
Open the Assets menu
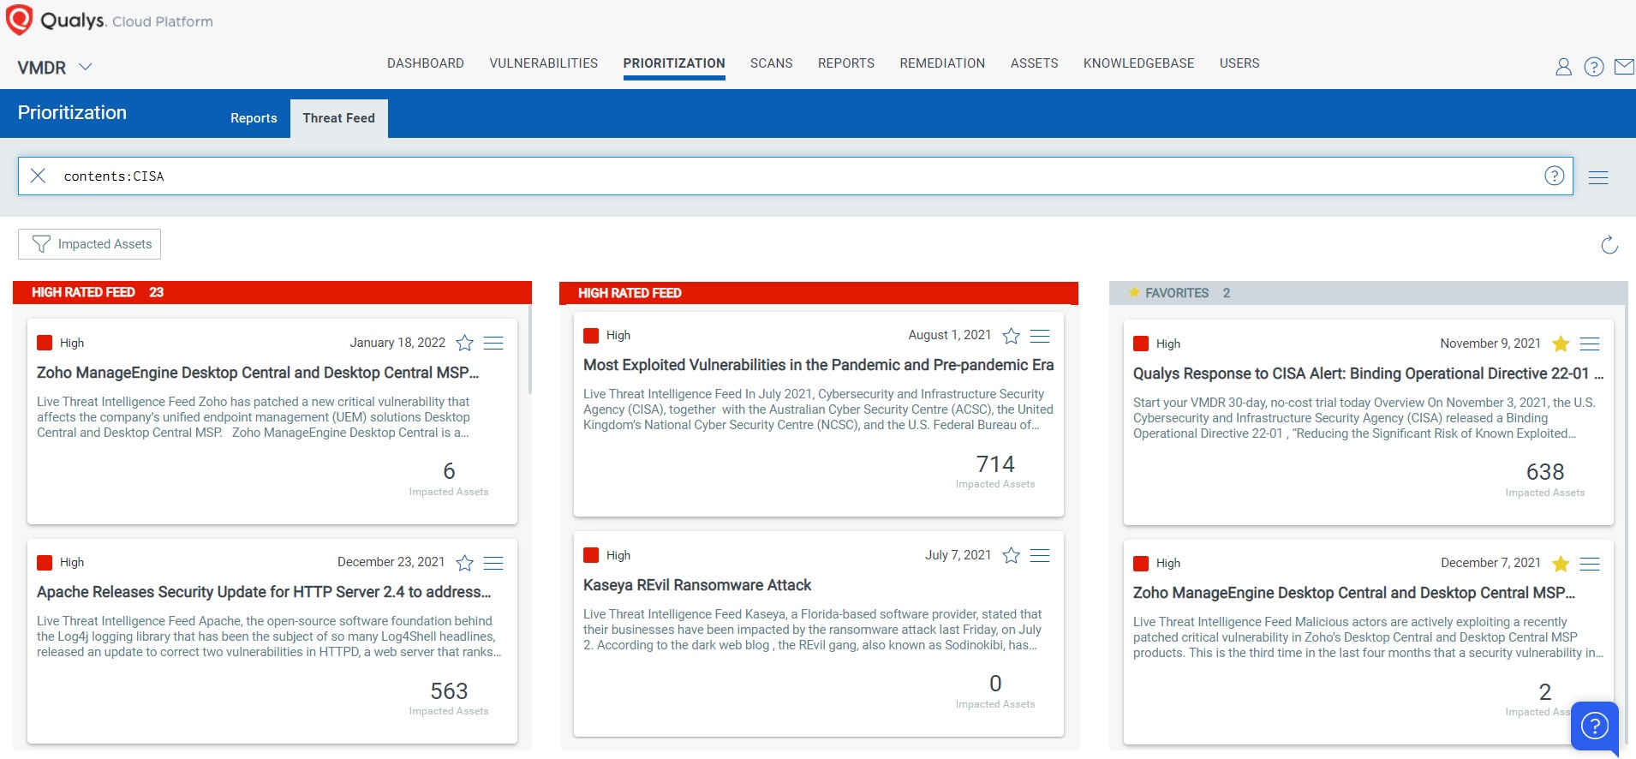[1035, 63]
